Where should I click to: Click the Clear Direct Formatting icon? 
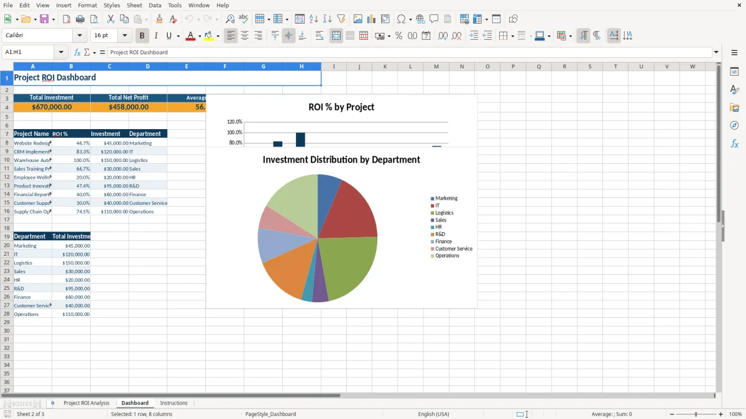coord(173,19)
